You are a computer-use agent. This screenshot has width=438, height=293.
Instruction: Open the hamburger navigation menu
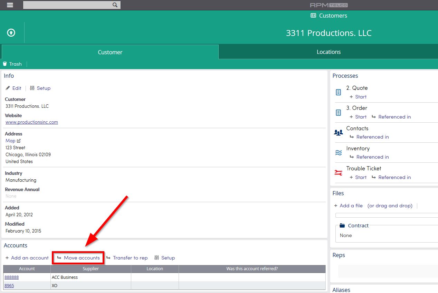tap(10, 5)
